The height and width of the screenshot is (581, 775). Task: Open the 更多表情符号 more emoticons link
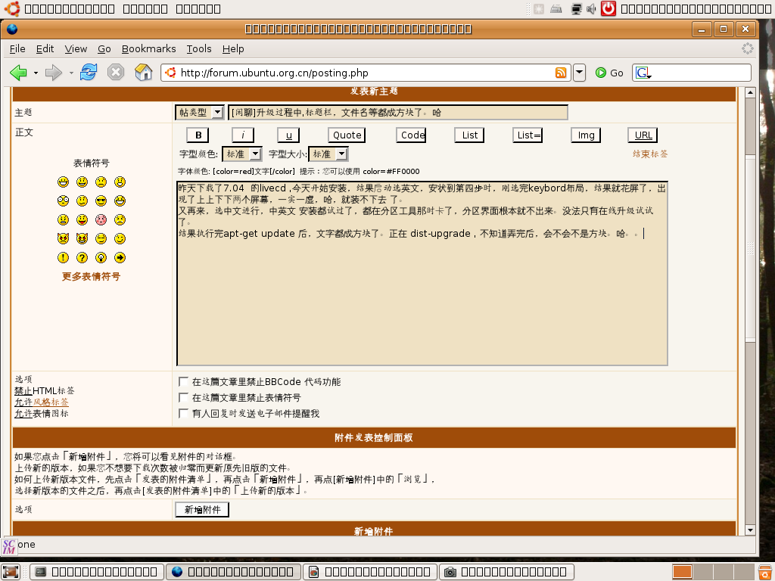pos(91,277)
